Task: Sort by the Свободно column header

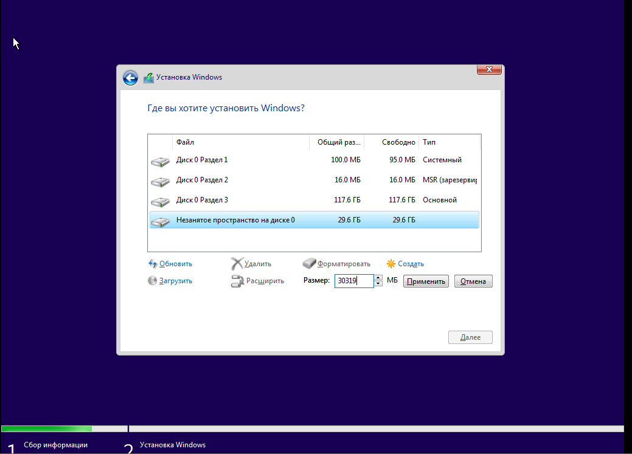Action: click(391, 142)
